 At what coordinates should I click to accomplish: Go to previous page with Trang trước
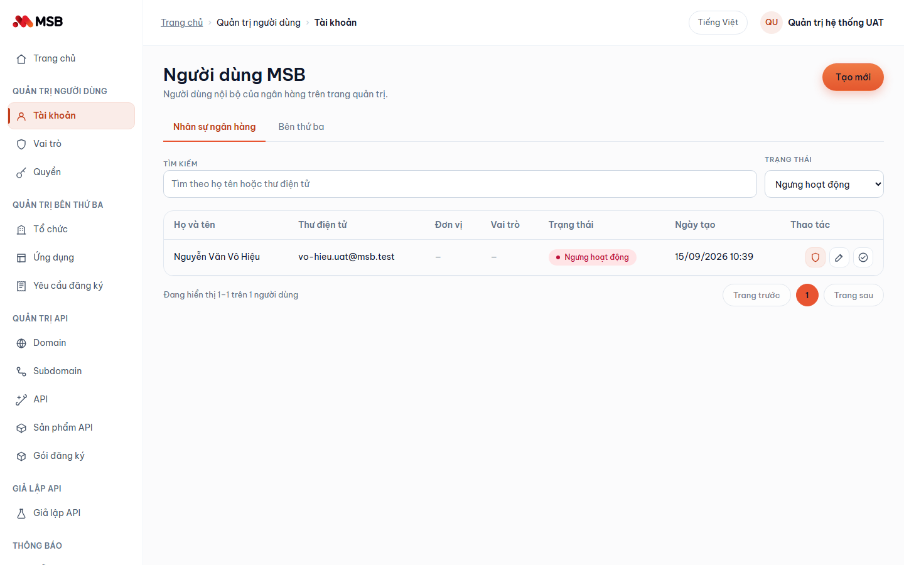756,295
